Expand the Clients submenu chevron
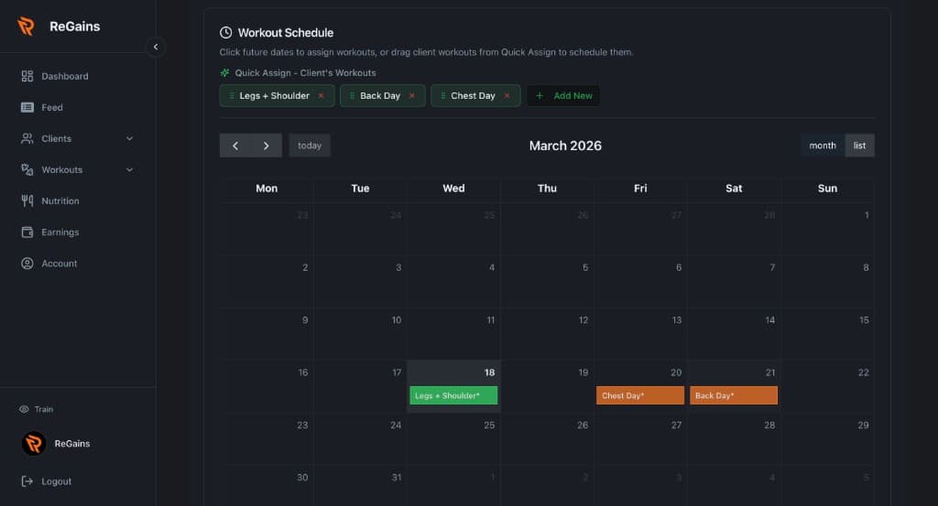The image size is (938, 506). pyautogui.click(x=129, y=139)
